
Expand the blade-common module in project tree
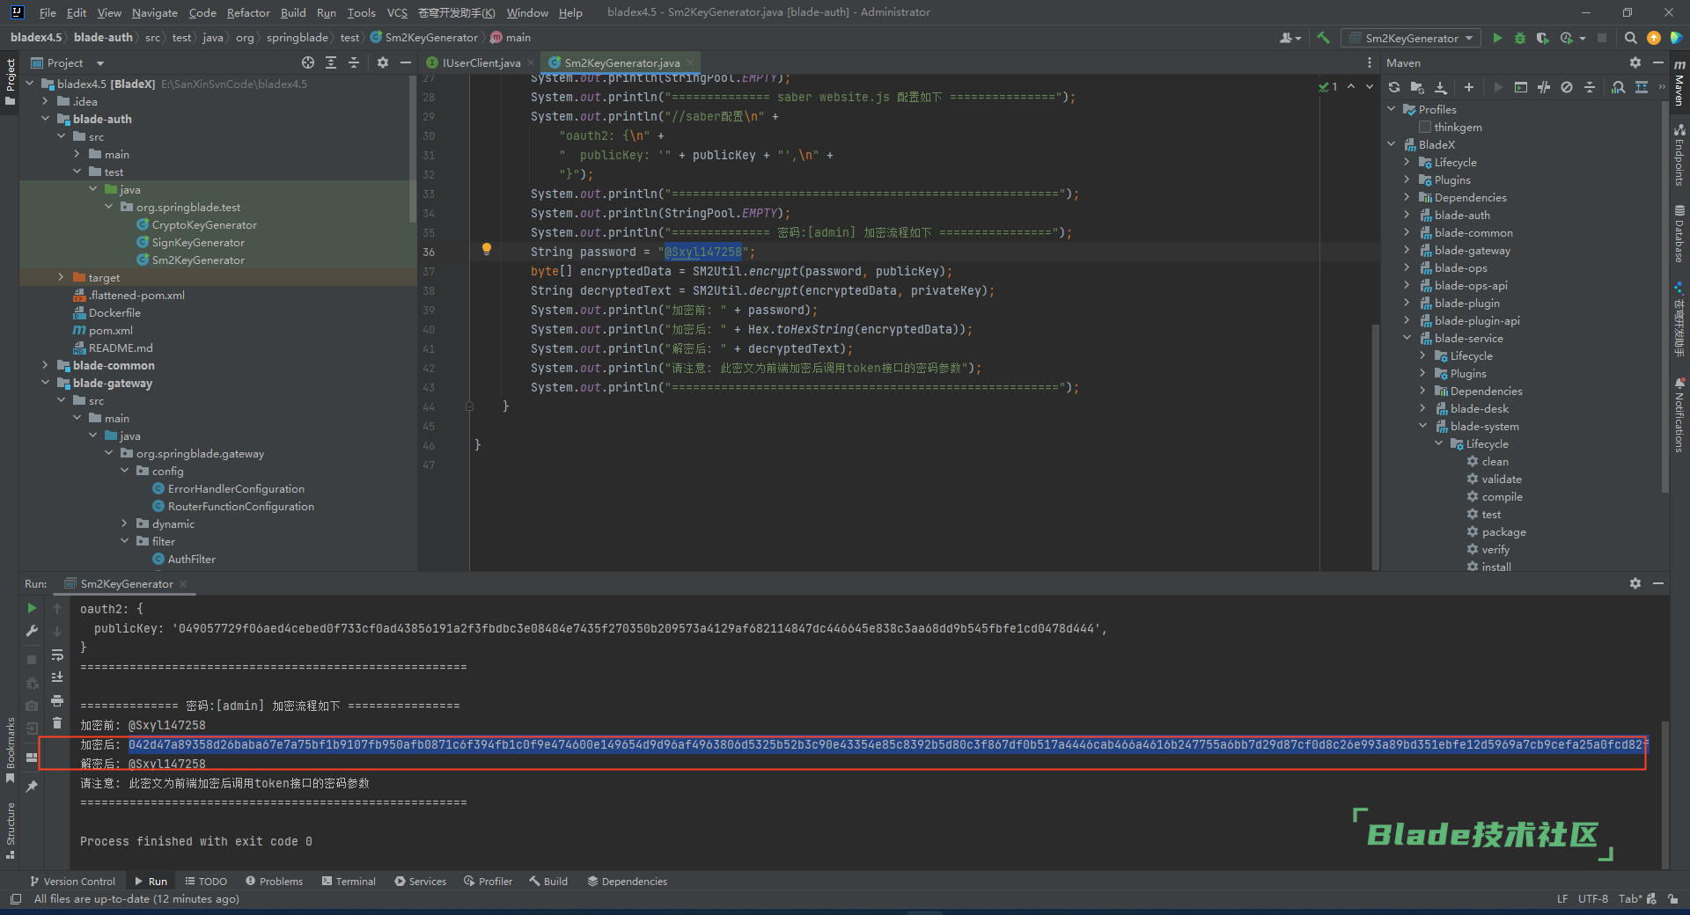[x=45, y=365]
